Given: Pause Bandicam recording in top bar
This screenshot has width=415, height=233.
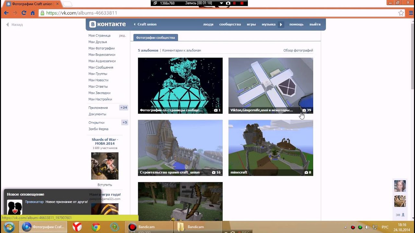Looking at the screenshot, I should pos(235,3).
